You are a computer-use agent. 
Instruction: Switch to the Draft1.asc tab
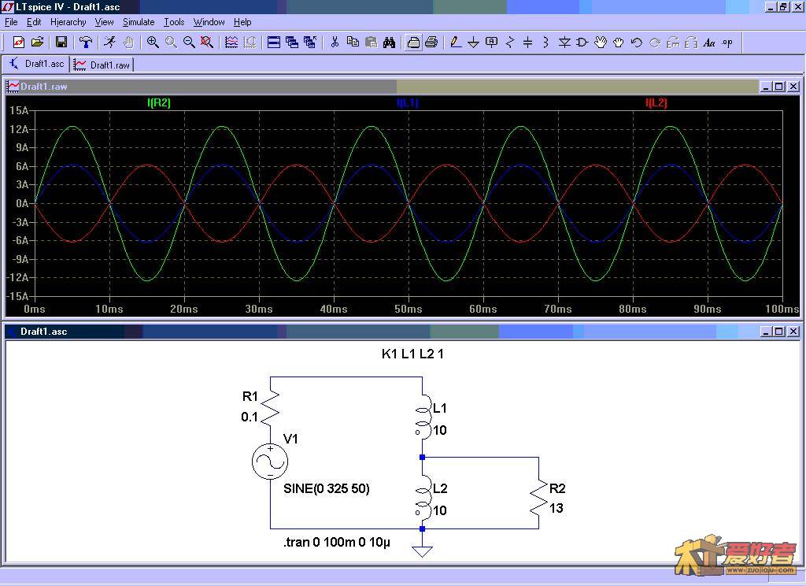pos(36,64)
